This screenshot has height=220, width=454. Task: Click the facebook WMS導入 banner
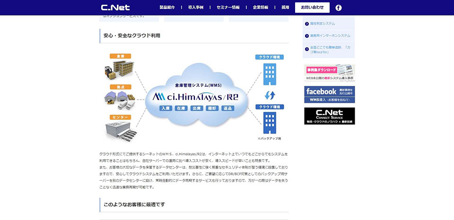(330, 94)
